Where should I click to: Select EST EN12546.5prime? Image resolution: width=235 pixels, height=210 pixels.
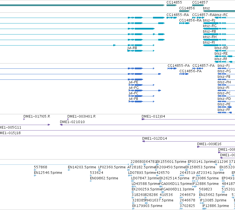(x=48, y=173)
